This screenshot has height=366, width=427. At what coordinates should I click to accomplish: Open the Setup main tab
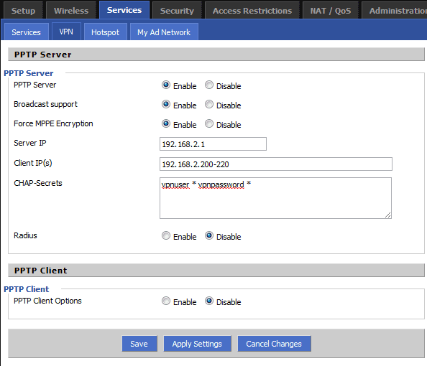point(23,11)
